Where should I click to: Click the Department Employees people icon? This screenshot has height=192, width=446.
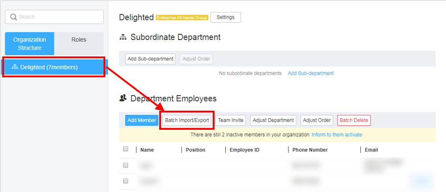123,98
